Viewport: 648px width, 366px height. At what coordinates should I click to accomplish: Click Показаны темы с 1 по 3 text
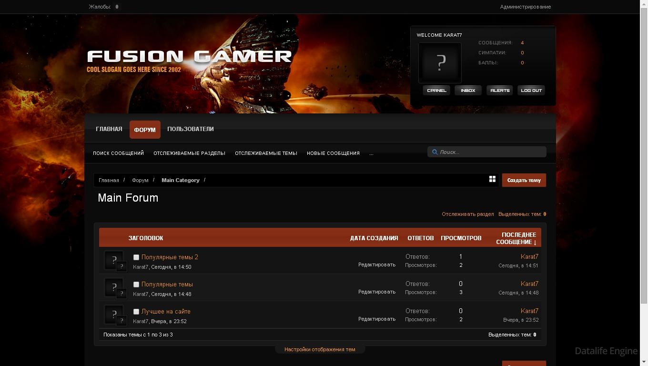pyautogui.click(x=138, y=335)
